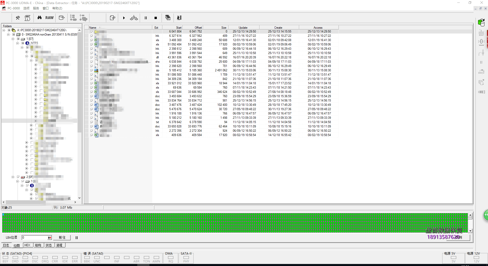Collapse the 1 [07] partition node

click(x=13, y=39)
